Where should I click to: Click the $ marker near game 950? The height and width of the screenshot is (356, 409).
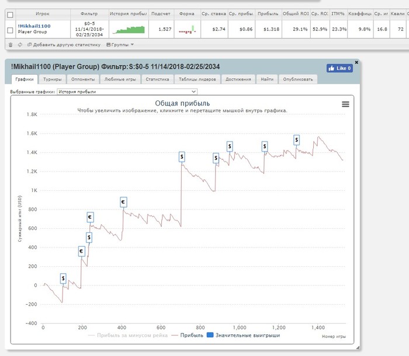[230, 146]
